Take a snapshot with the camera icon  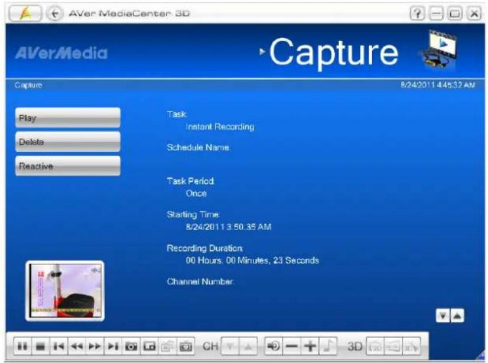[x=131, y=346]
